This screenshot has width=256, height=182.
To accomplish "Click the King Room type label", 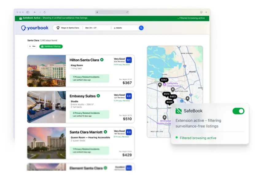I will pyautogui.click(x=77, y=65).
